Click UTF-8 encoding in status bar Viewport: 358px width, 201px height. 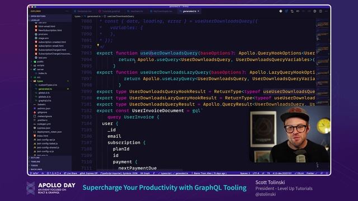click(256, 174)
